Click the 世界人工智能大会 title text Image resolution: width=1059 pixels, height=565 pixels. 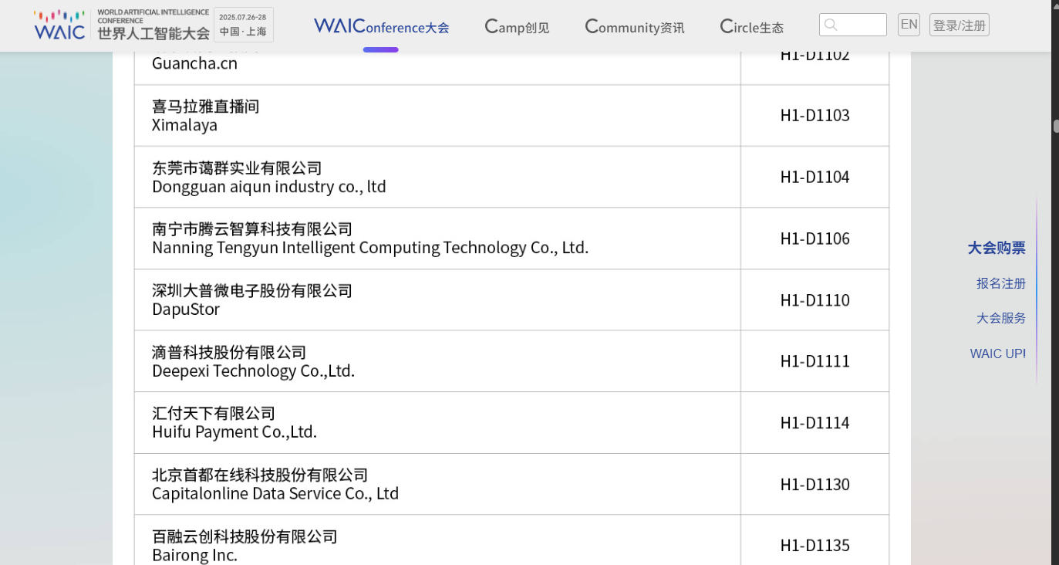tap(153, 33)
